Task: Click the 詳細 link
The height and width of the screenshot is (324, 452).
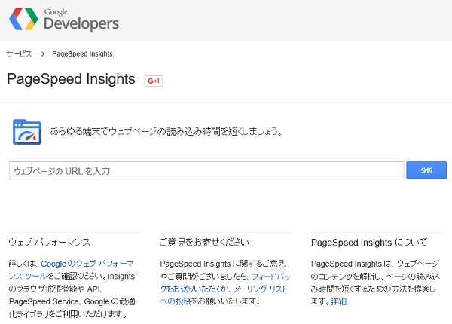Action: [338, 301]
